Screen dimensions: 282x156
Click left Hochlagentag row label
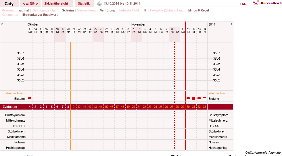click(15, 148)
